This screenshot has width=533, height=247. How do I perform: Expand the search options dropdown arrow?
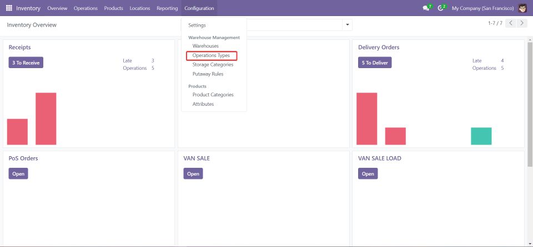pyautogui.click(x=348, y=25)
